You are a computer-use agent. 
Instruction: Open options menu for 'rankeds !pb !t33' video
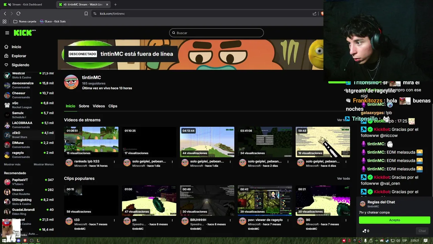114,162
